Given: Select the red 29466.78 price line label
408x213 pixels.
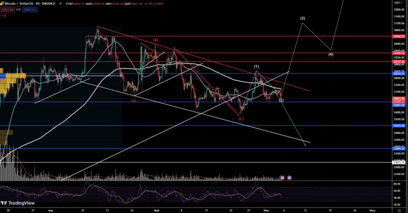Looking at the screenshot, I should [x=399, y=53].
